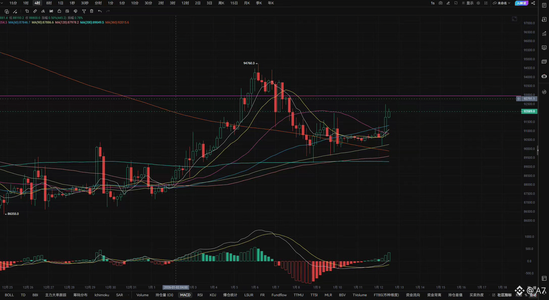Open the pencil edit tool in top bar

point(448,3)
